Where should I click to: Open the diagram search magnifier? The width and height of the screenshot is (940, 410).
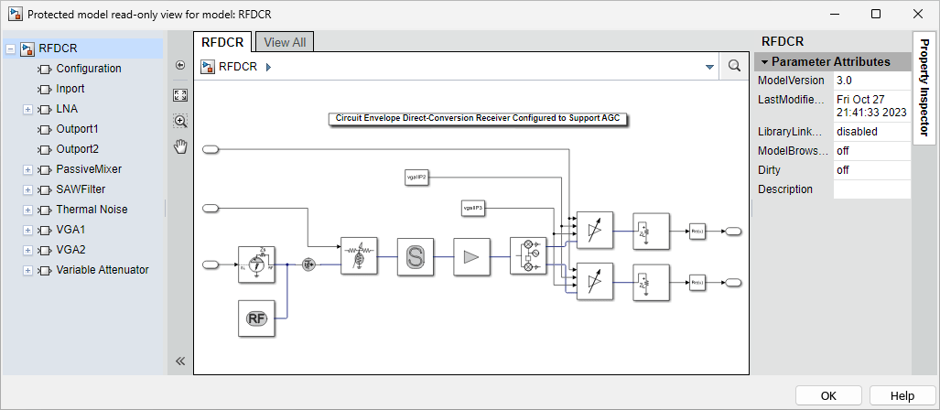(x=734, y=66)
